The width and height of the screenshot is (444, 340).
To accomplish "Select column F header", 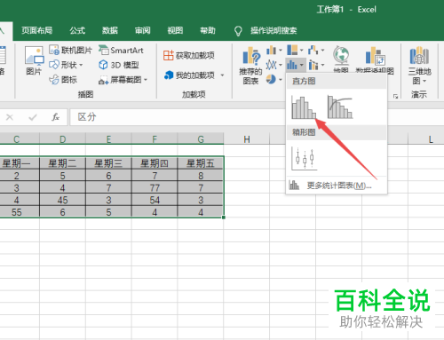I will pos(155,138).
